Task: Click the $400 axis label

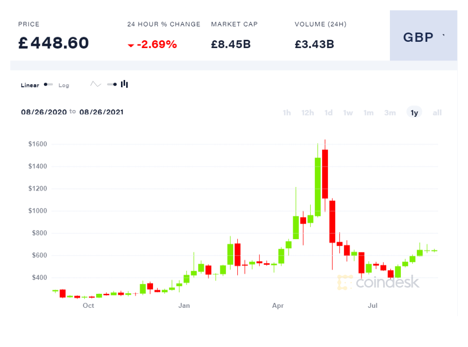Action: tap(39, 277)
